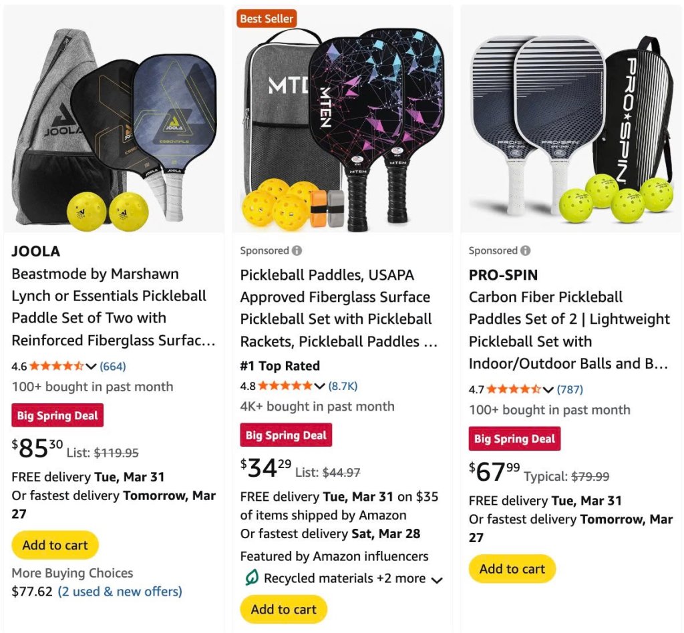This screenshot has width=684, height=633.
Task: Add the MTEN pickleball set to cart
Action: [283, 609]
